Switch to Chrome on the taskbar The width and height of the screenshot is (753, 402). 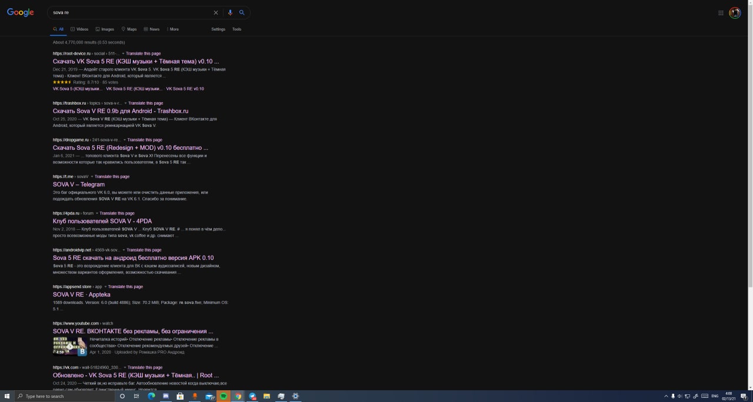pos(238,396)
